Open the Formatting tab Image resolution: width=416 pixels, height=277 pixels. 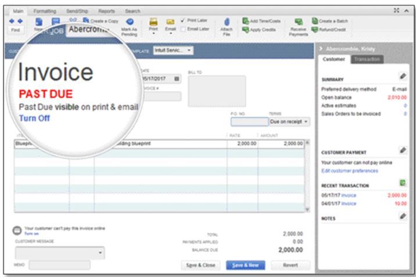[x=45, y=11]
